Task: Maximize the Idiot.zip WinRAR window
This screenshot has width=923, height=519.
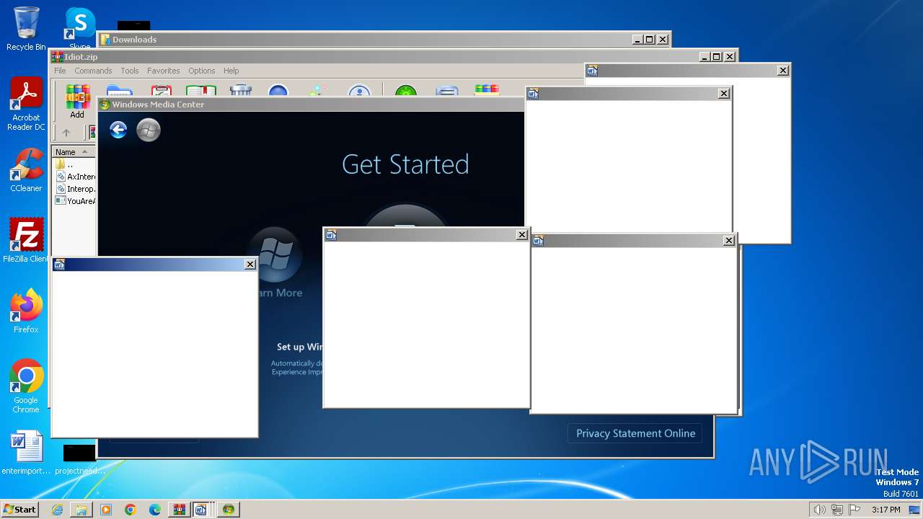Action: point(716,57)
